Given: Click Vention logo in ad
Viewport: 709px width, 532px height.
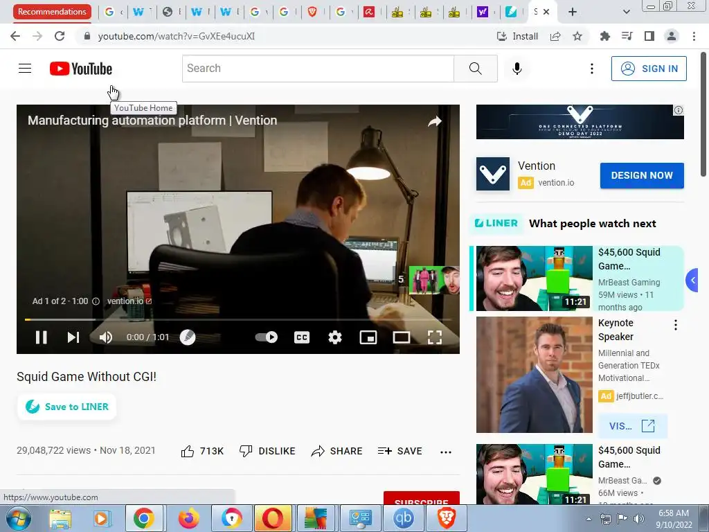Looking at the screenshot, I should [493, 174].
